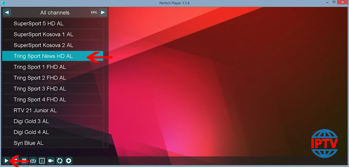Click the download/import tray icon
Viewport: 349px width, 167px height.
[33, 160]
